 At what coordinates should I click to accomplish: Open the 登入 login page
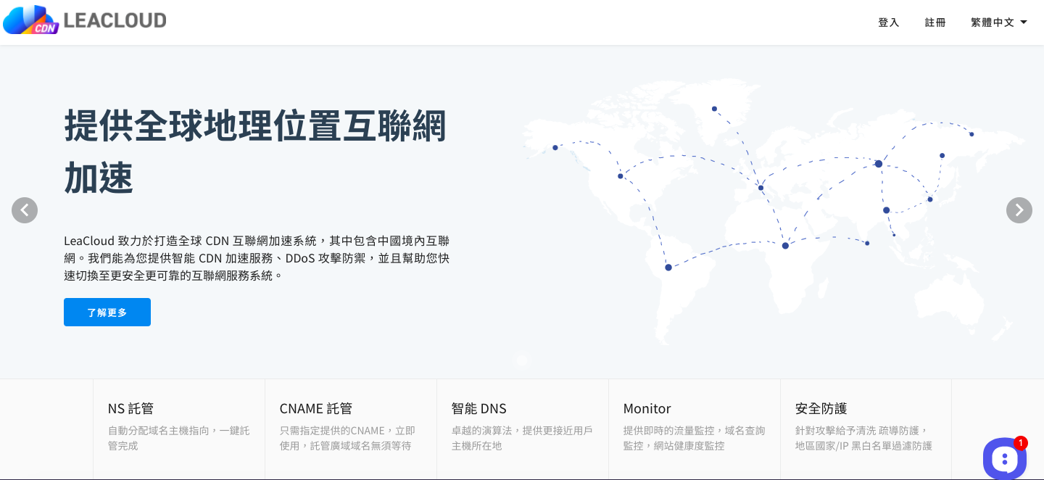click(889, 22)
